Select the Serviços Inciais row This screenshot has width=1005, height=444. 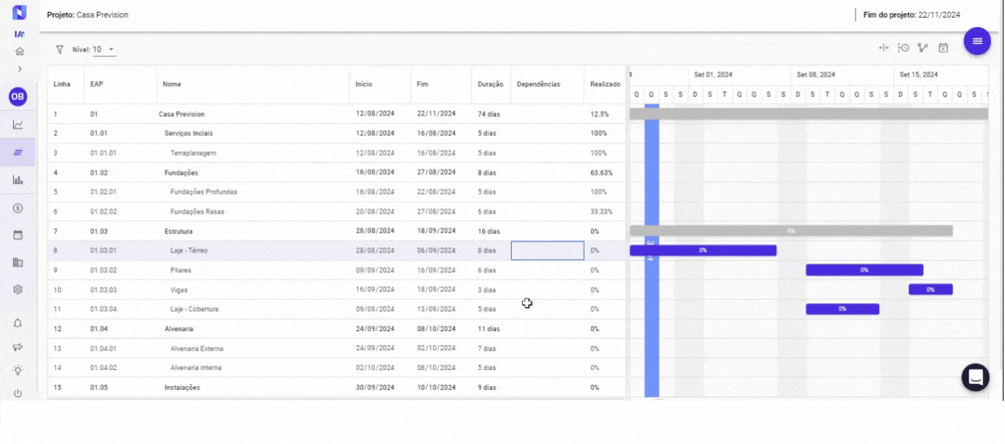[336, 133]
